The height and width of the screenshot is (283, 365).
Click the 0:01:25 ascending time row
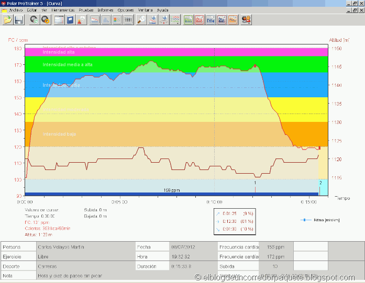[235, 213]
